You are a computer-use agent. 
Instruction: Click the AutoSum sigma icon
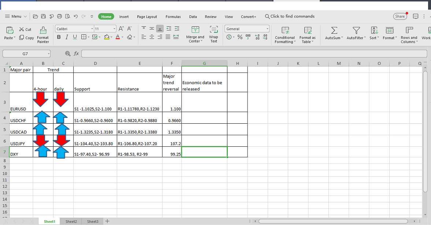(334, 30)
